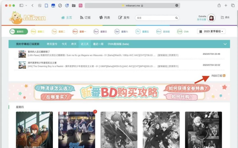Open the Estrella user avatar
Viewport: 238px width, 148px height.
211,18
